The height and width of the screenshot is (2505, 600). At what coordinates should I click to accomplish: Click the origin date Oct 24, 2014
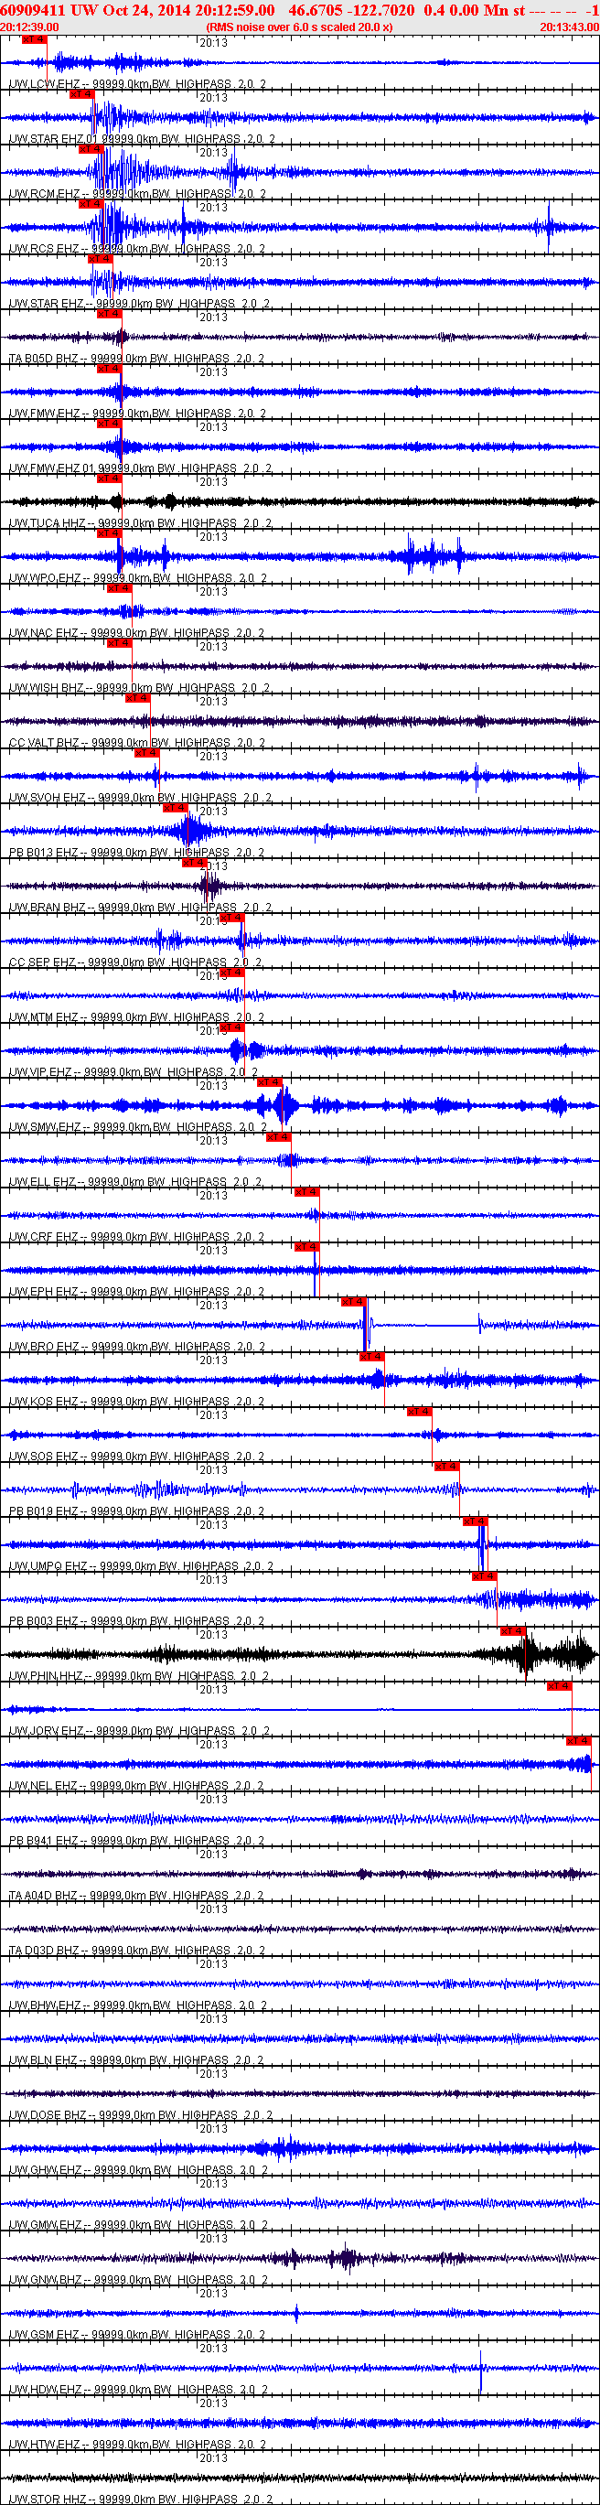tap(147, 10)
